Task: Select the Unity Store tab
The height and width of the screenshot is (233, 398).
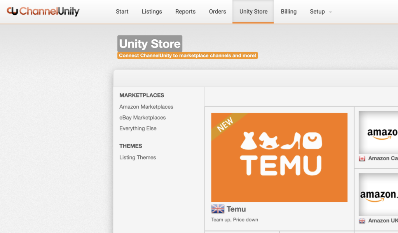Action: pos(253,12)
